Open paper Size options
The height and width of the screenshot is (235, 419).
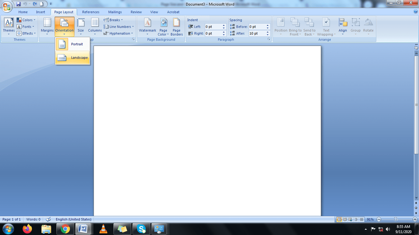pos(81,26)
